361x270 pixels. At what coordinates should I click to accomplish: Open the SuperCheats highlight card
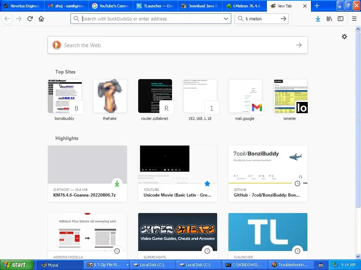pyautogui.click(x=178, y=237)
